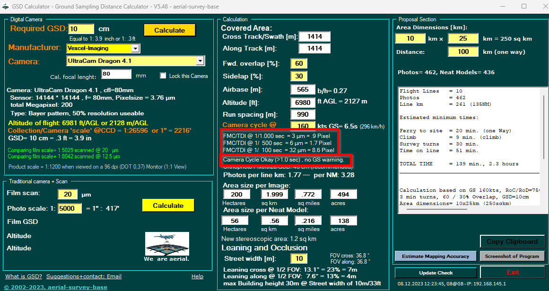Click Calculate in the Traditional camera section
The width and height of the screenshot is (549, 291).
coord(169,205)
